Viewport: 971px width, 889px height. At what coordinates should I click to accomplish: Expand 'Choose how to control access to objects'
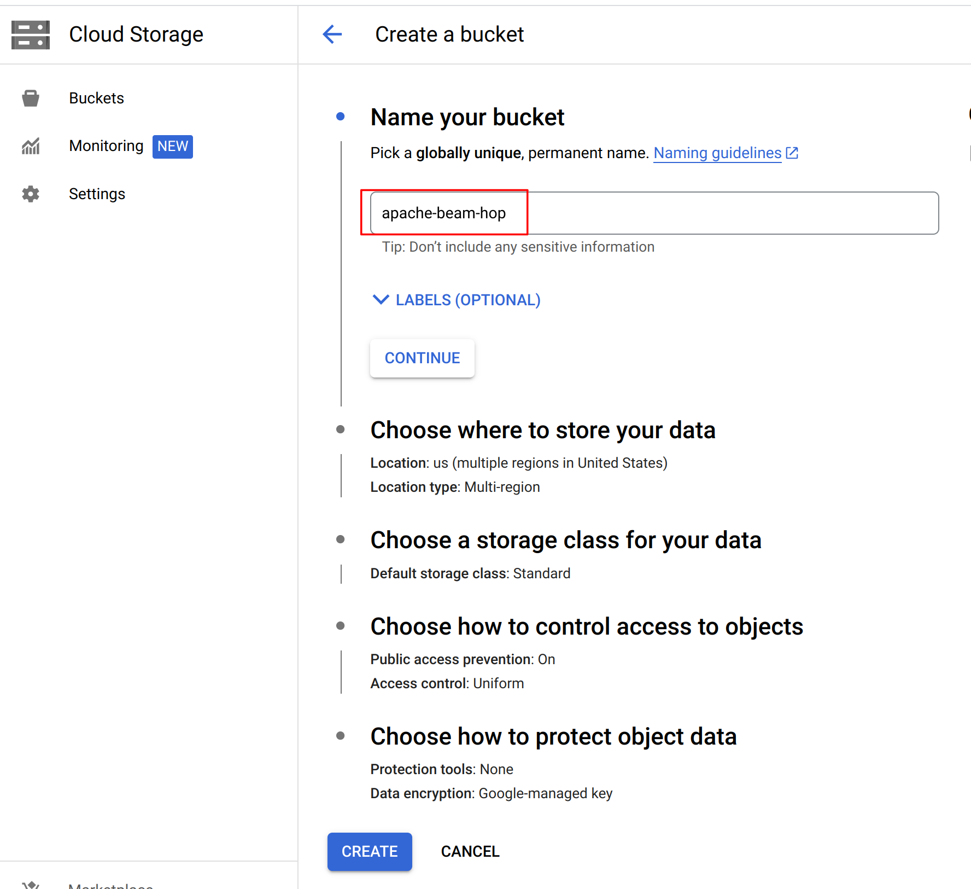coord(586,627)
